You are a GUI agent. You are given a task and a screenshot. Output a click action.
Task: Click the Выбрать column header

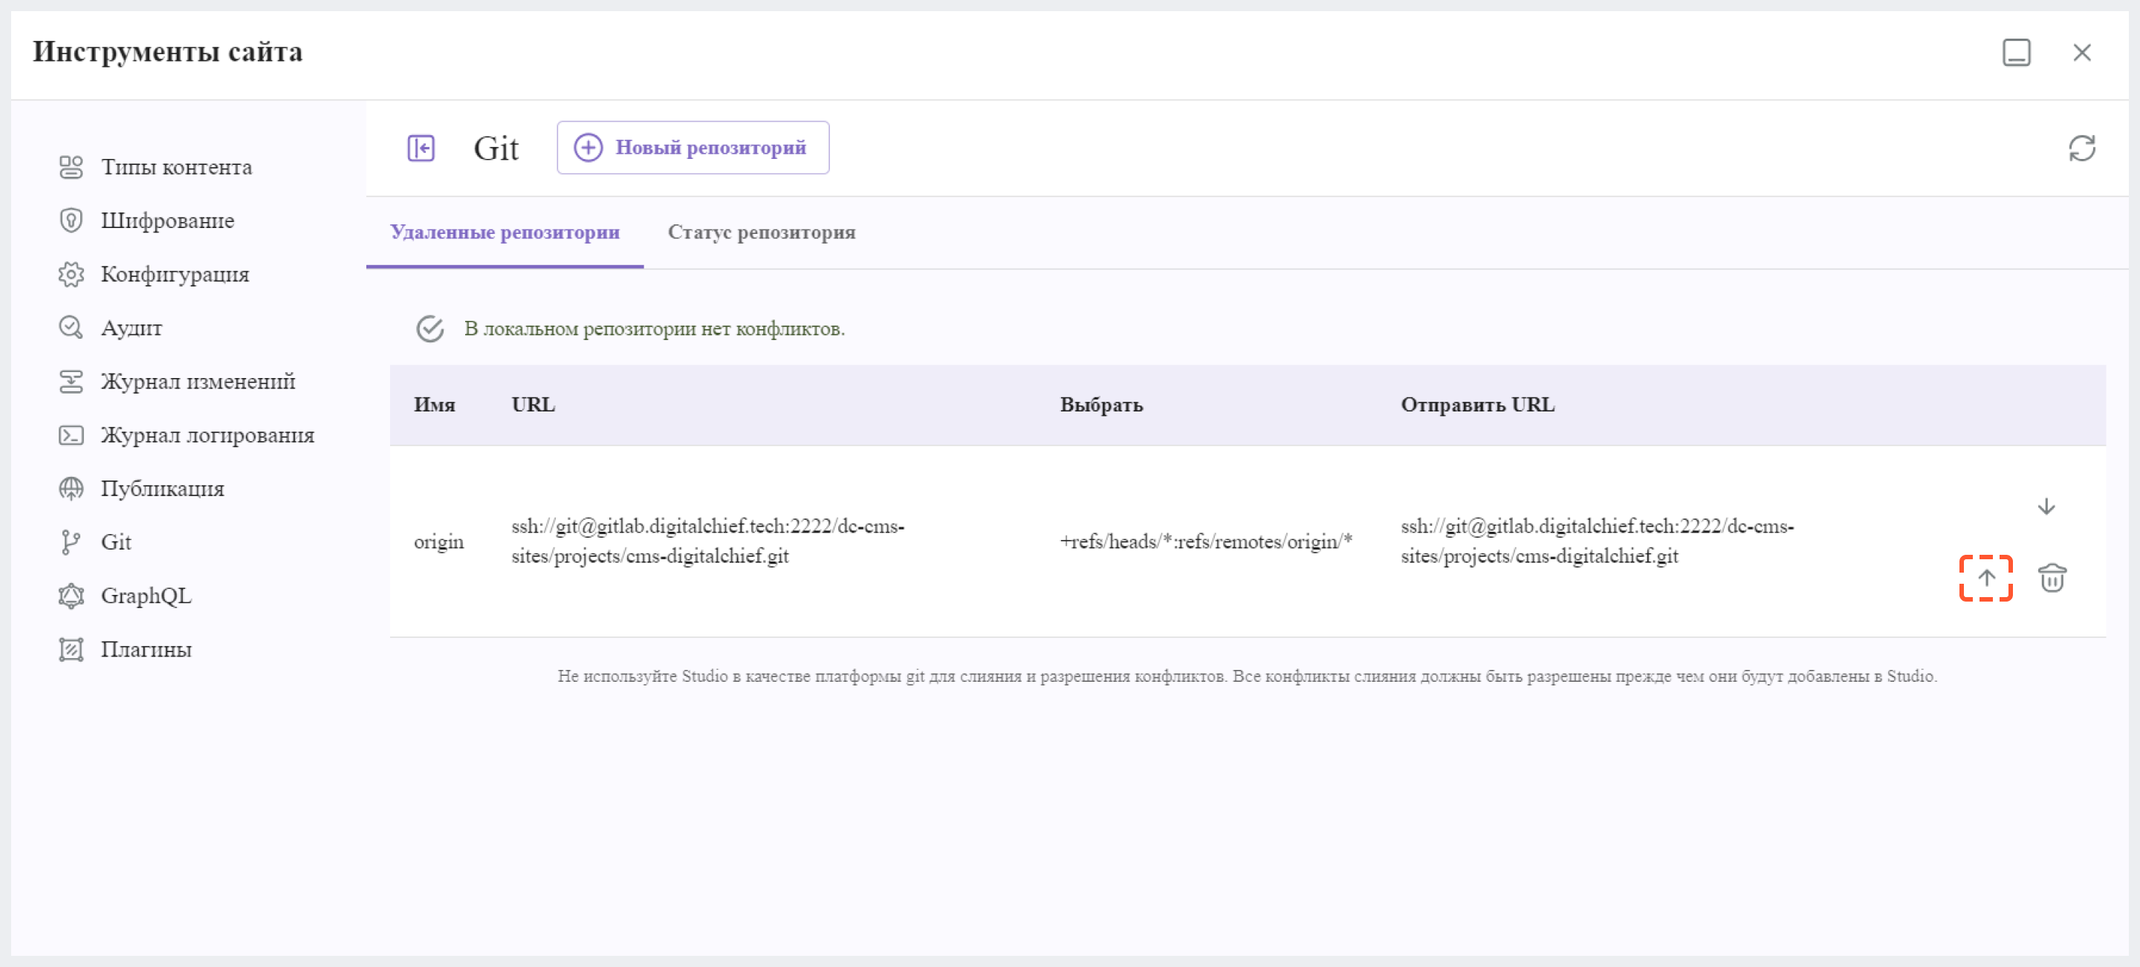[x=1100, y=405]
